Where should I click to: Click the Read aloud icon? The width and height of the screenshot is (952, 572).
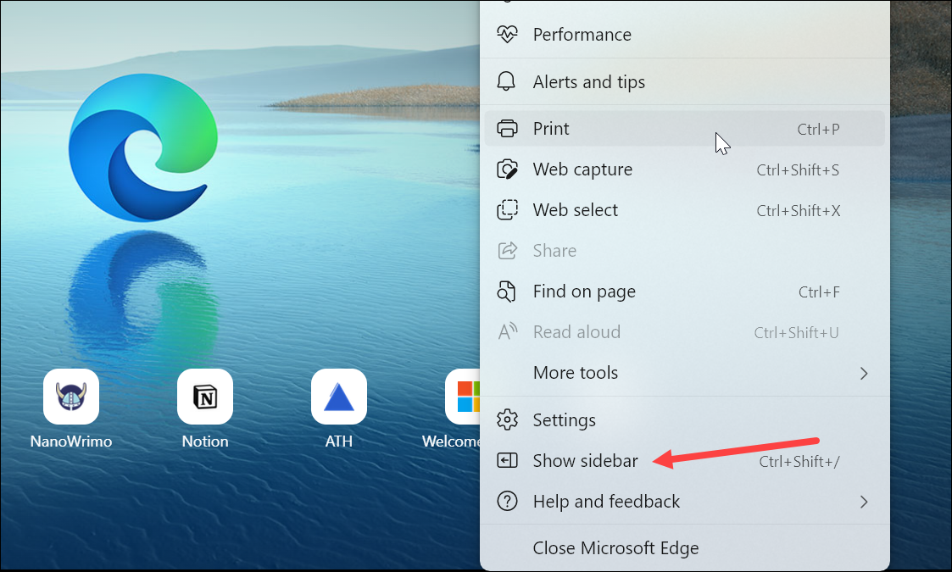tap(507, 331)
